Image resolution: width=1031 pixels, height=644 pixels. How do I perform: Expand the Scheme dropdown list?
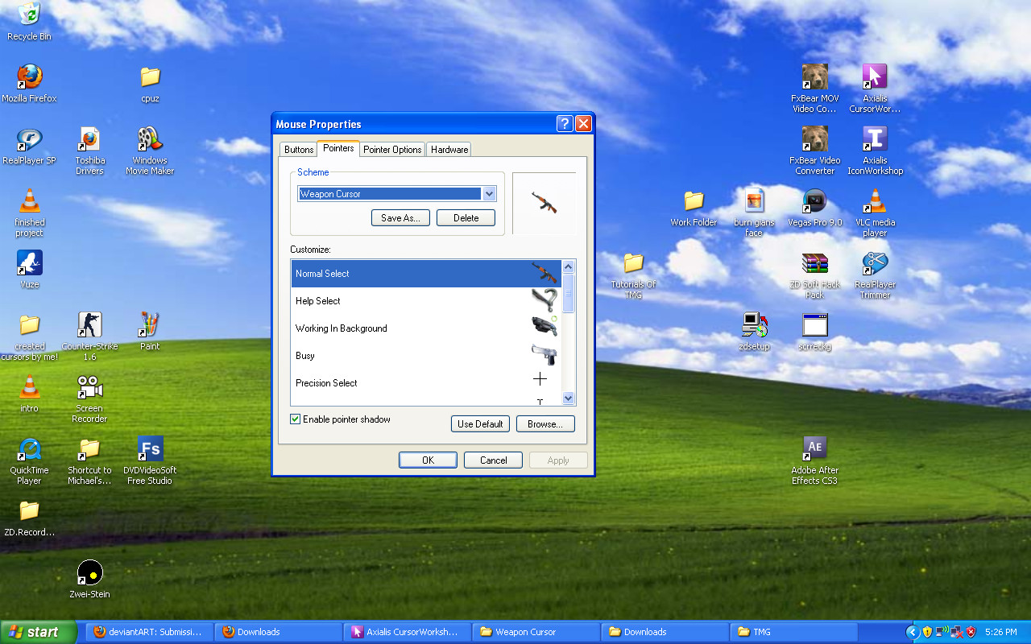point(489,194)
